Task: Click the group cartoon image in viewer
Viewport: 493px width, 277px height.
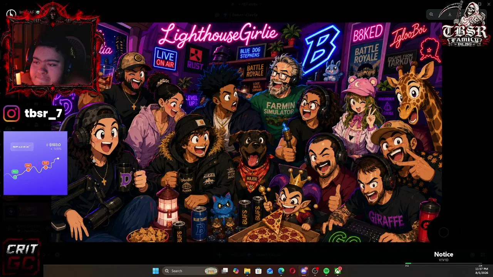Action: [x=246, y=132]
